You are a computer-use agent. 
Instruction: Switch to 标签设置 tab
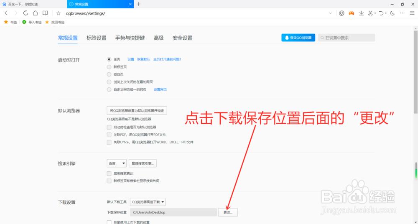click(x=97, y=38)
